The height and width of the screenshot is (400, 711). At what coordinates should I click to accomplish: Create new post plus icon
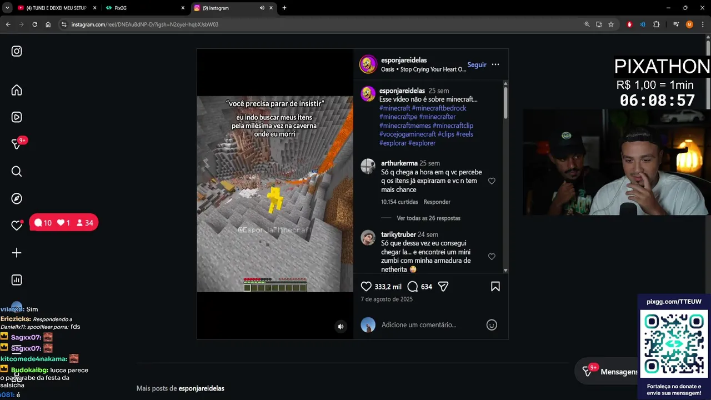[x=17, y=253]
